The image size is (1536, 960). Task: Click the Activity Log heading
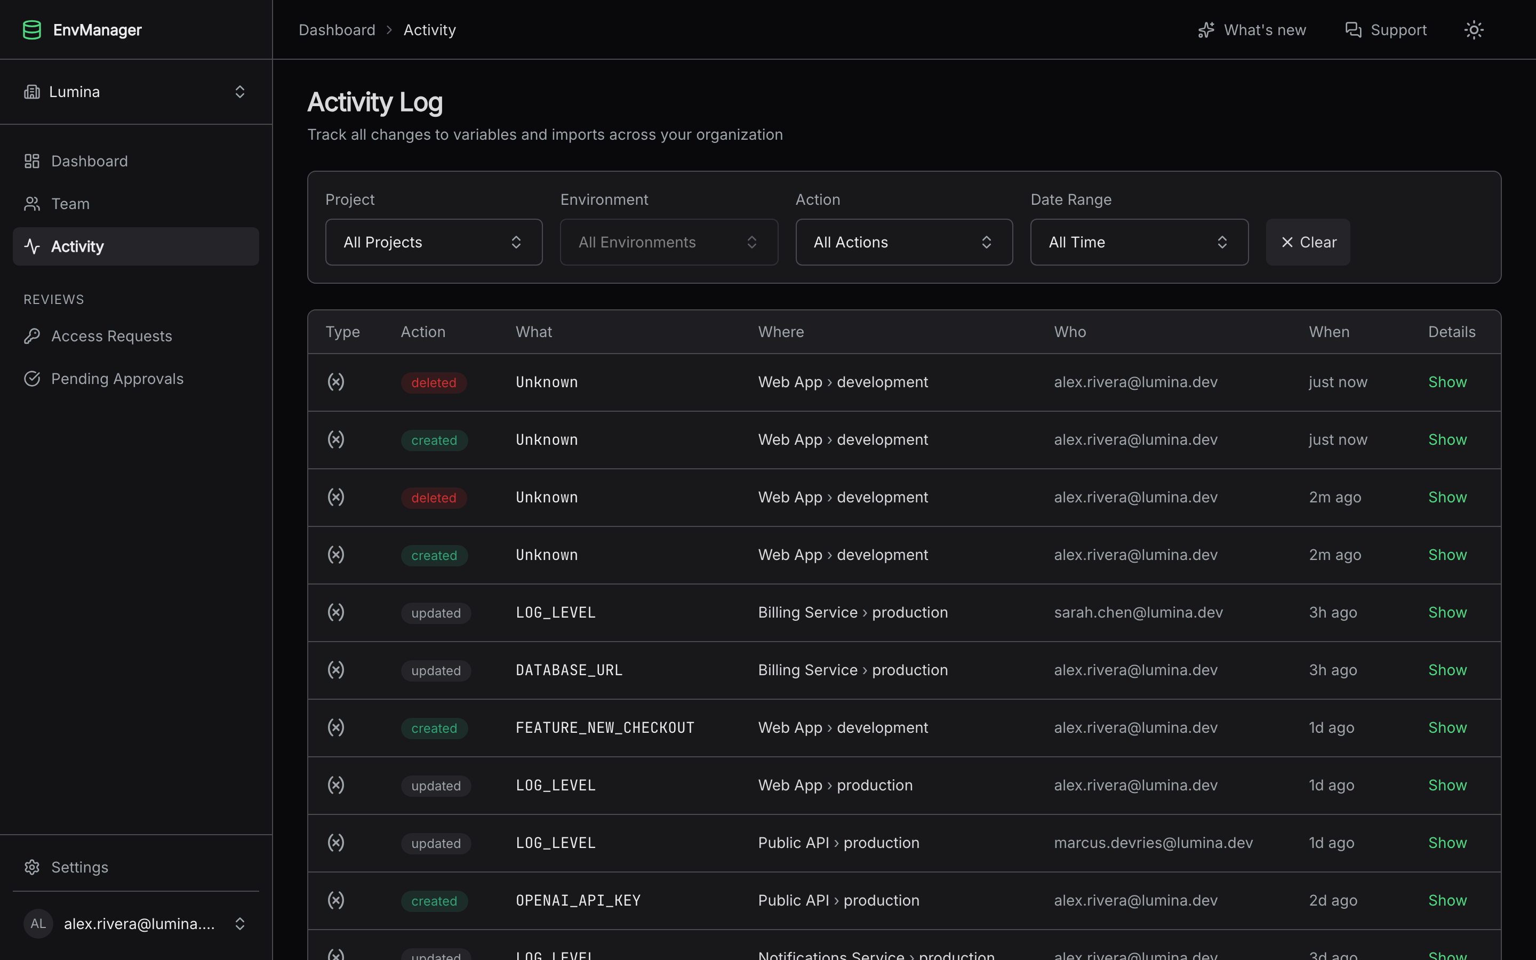(375, 102)
